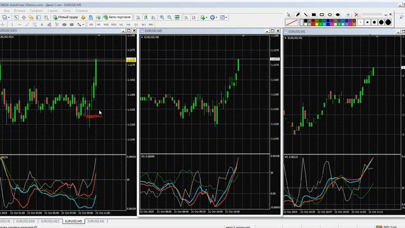405x228 pixels.
Task: Switch chart to candlesticks type
Action: (x=146, y=17)
